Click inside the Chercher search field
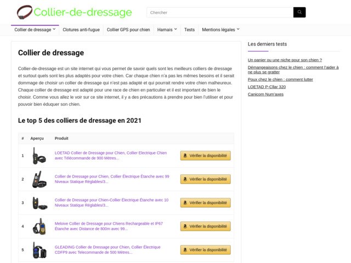351x263 pixels. coord(219,12)
